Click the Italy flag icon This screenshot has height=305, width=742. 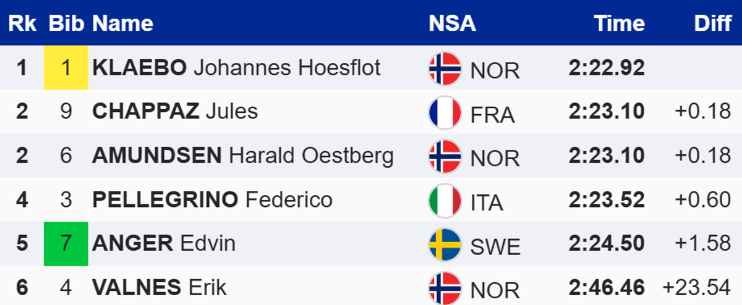point(445,201)
